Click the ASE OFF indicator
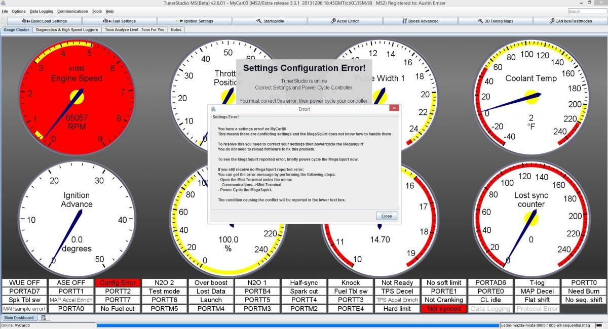Viewport: 608px width, 329px height. pyautogui.click(x=71, y=283)
